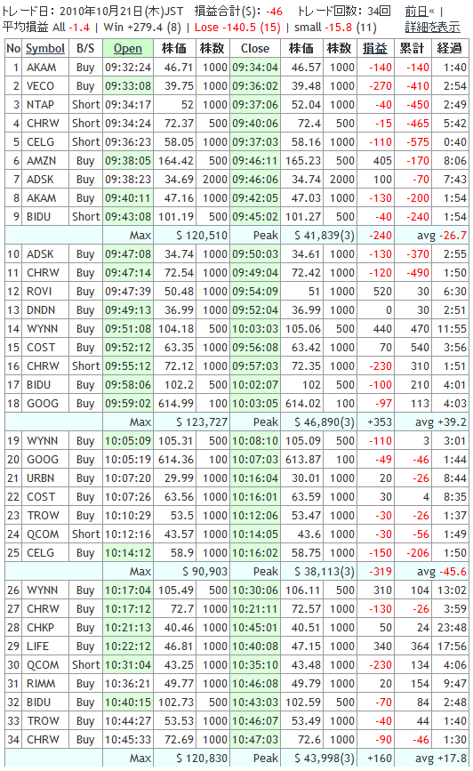Click ADSK symbol in row 7
Image resolution: width=473 pixels, height=771 pixels.
pyautogui.click(x=40, y=180)
